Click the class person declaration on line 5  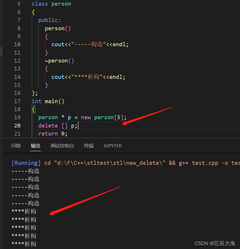51,4
